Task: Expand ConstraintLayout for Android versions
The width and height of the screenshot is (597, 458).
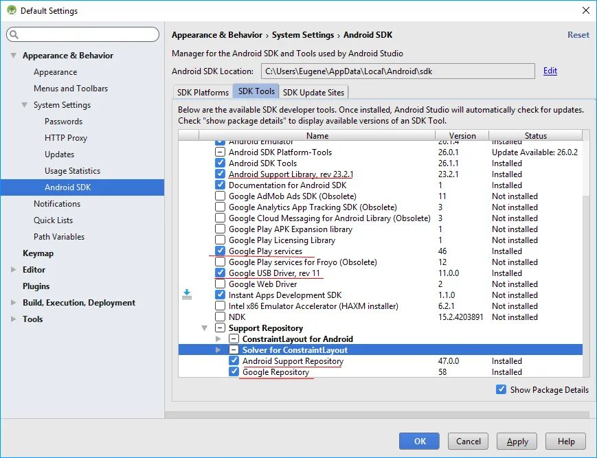Action: coord(218,339)
